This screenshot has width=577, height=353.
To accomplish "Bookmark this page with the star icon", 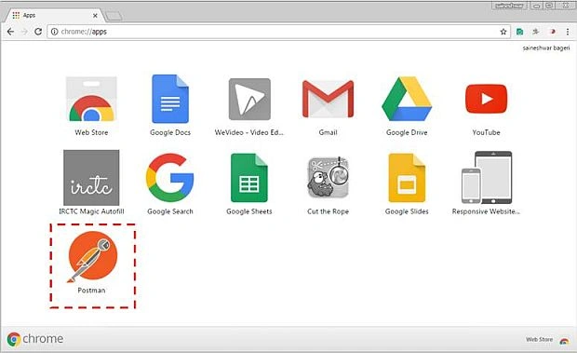I will click(x=503, y=32).
